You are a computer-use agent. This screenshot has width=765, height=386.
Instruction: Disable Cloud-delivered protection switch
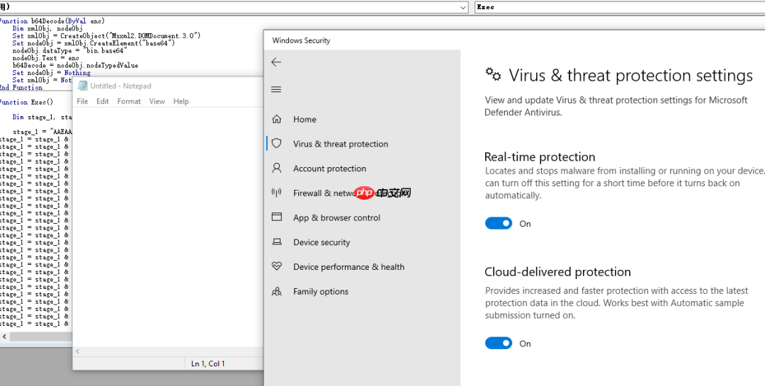[x=499, y=343]
